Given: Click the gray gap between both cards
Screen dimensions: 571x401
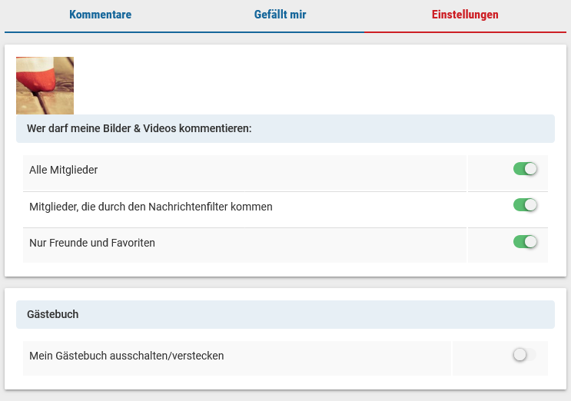Looking at the screenshot, I should [285, 282].
